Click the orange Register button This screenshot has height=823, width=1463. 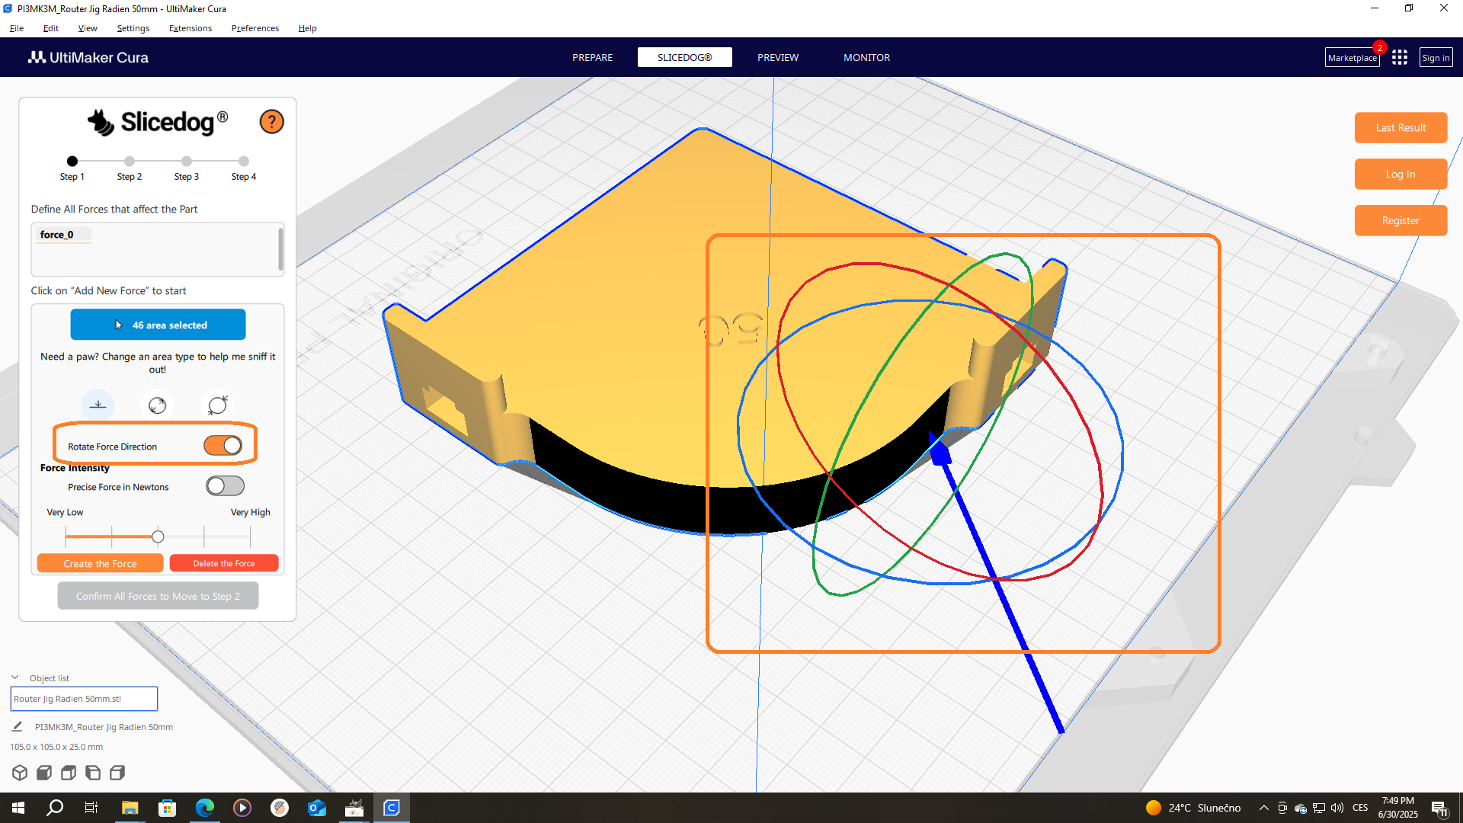point(1401,221)
